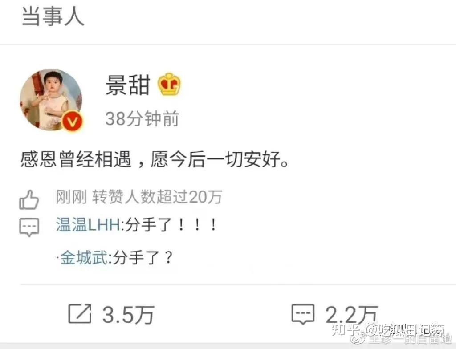Image resolution: width=456 pixels, height=349 pixels.
Task: Tap the comment bubble icon beside 温温LHH
Action: pos(29,227)
